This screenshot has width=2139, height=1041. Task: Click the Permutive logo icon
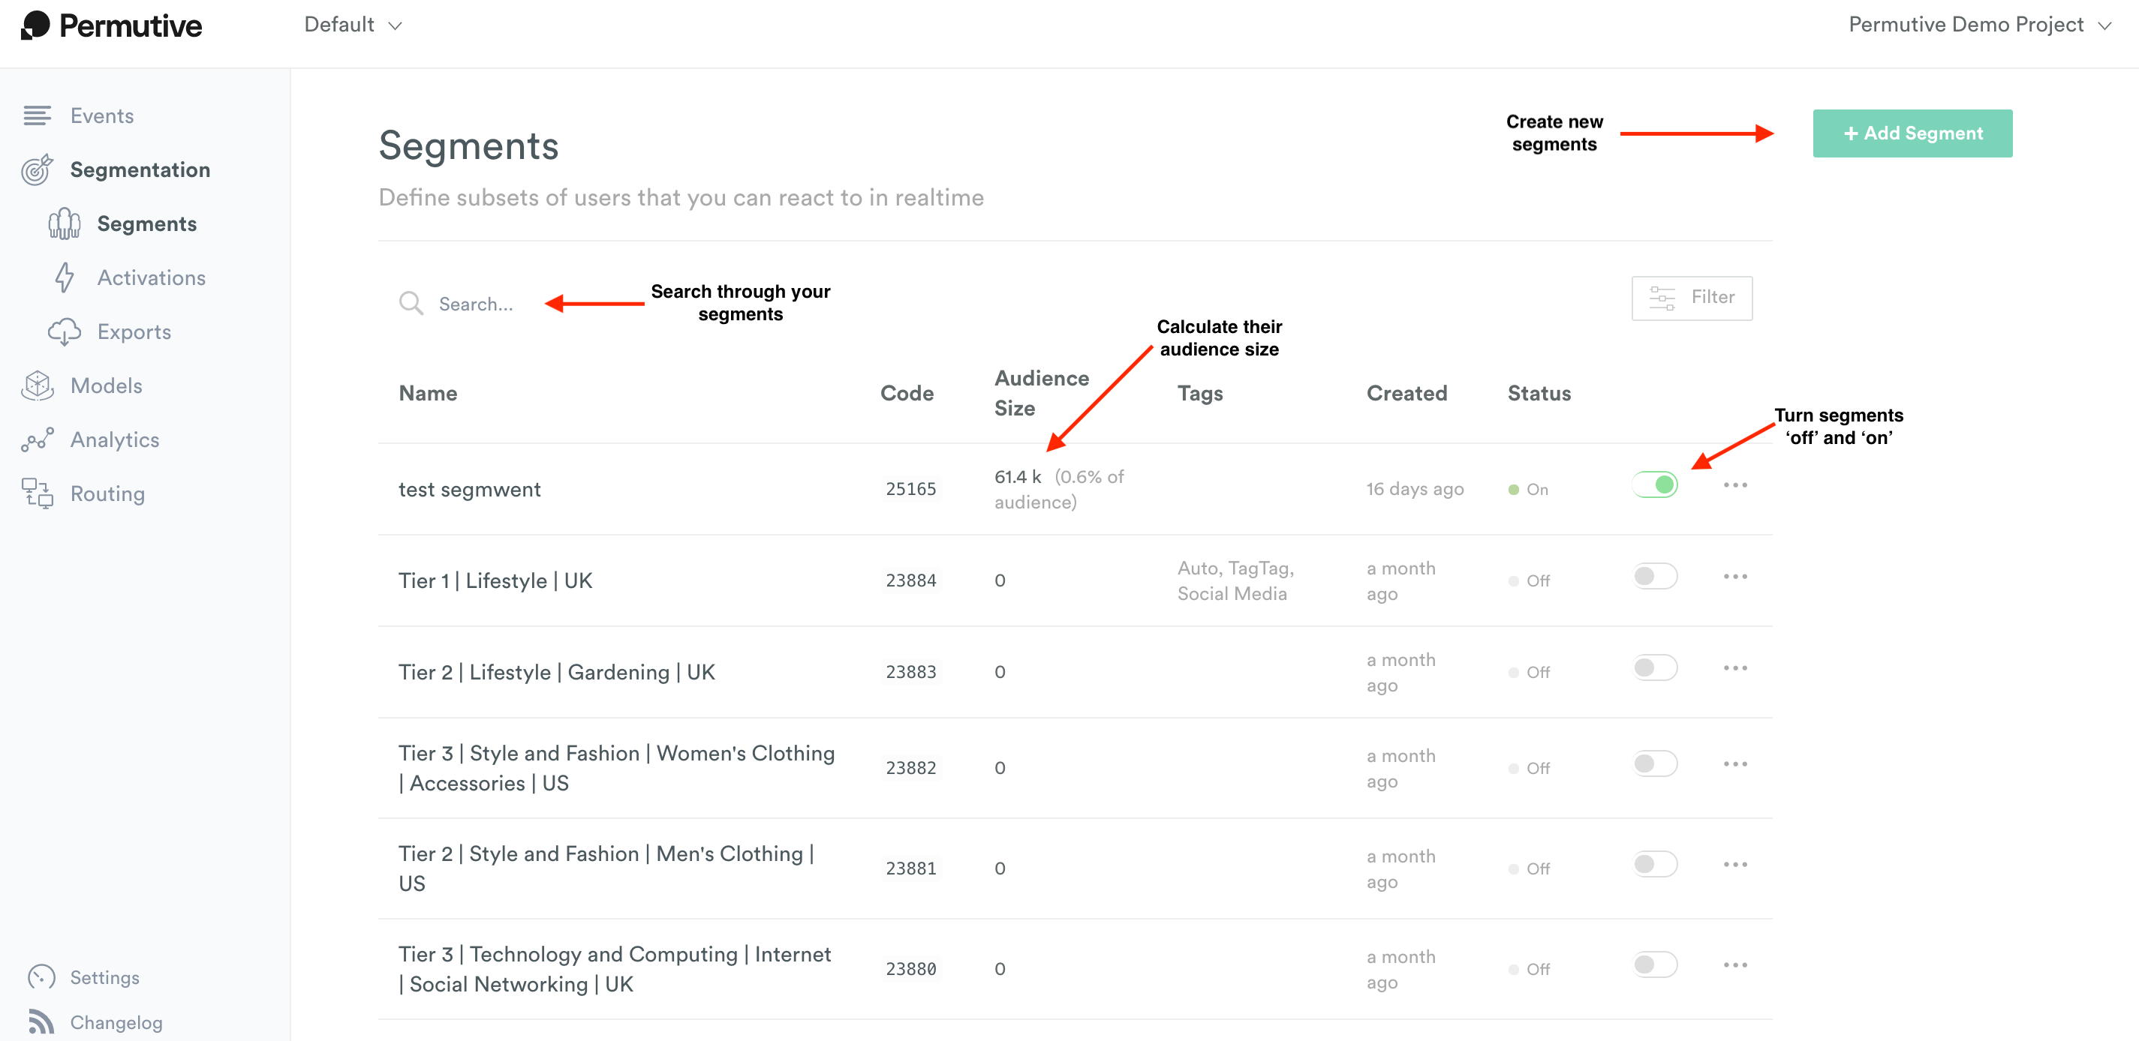pos(36,25)
